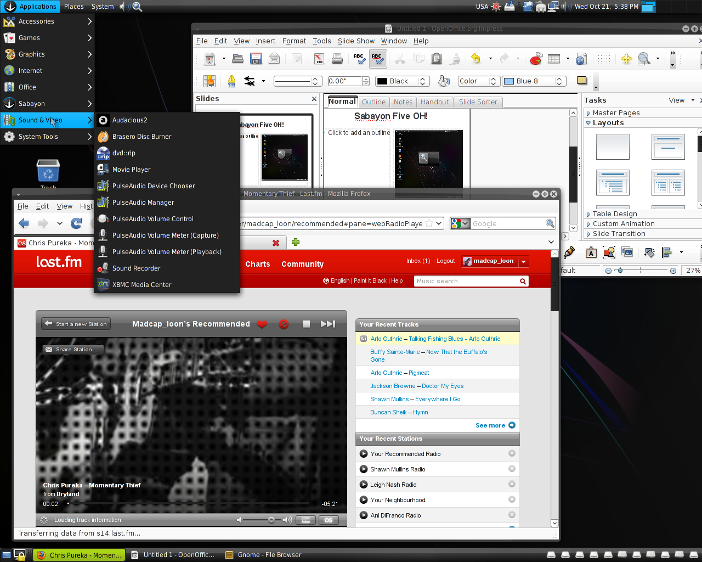Expand the Table Design task section
702x562 pixels.
pos(614,214)
